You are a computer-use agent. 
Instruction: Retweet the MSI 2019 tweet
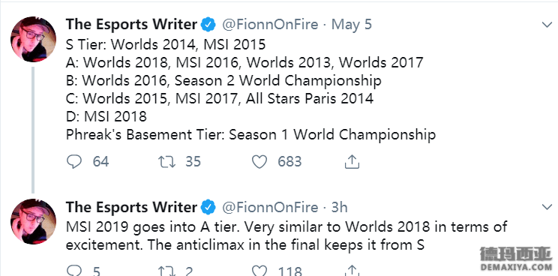(x=166, y=271)
